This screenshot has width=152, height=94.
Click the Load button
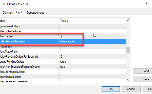click(x=142, y=71)
